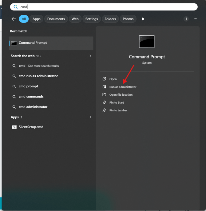Click Pin to taskbar
Screen dimensions: 206x211
pyautogui.click(x=118, y=110)
